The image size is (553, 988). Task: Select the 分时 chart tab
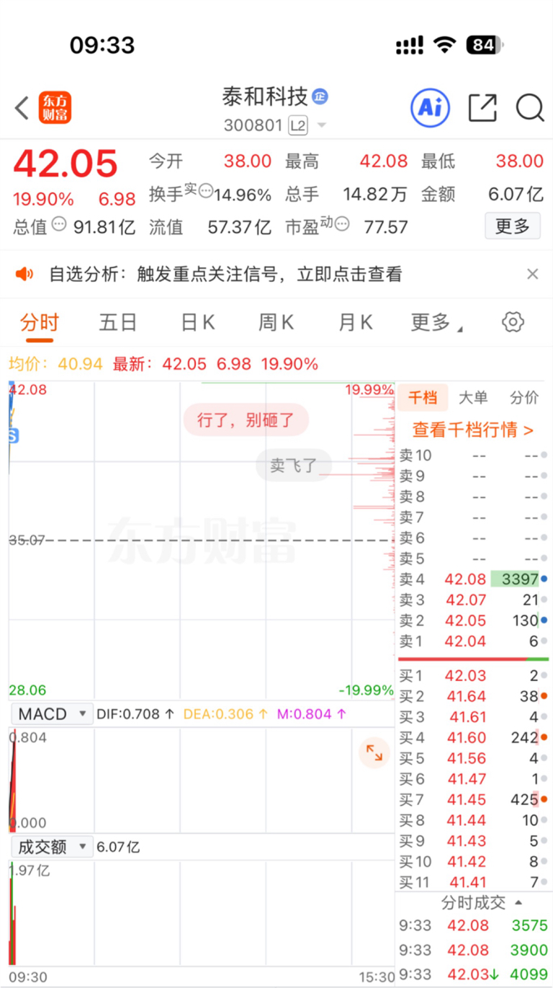click(39, 323)
